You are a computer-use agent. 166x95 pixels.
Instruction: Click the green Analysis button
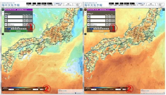18,31
